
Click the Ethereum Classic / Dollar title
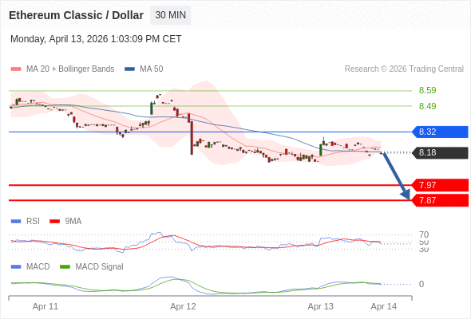[77, 15]
